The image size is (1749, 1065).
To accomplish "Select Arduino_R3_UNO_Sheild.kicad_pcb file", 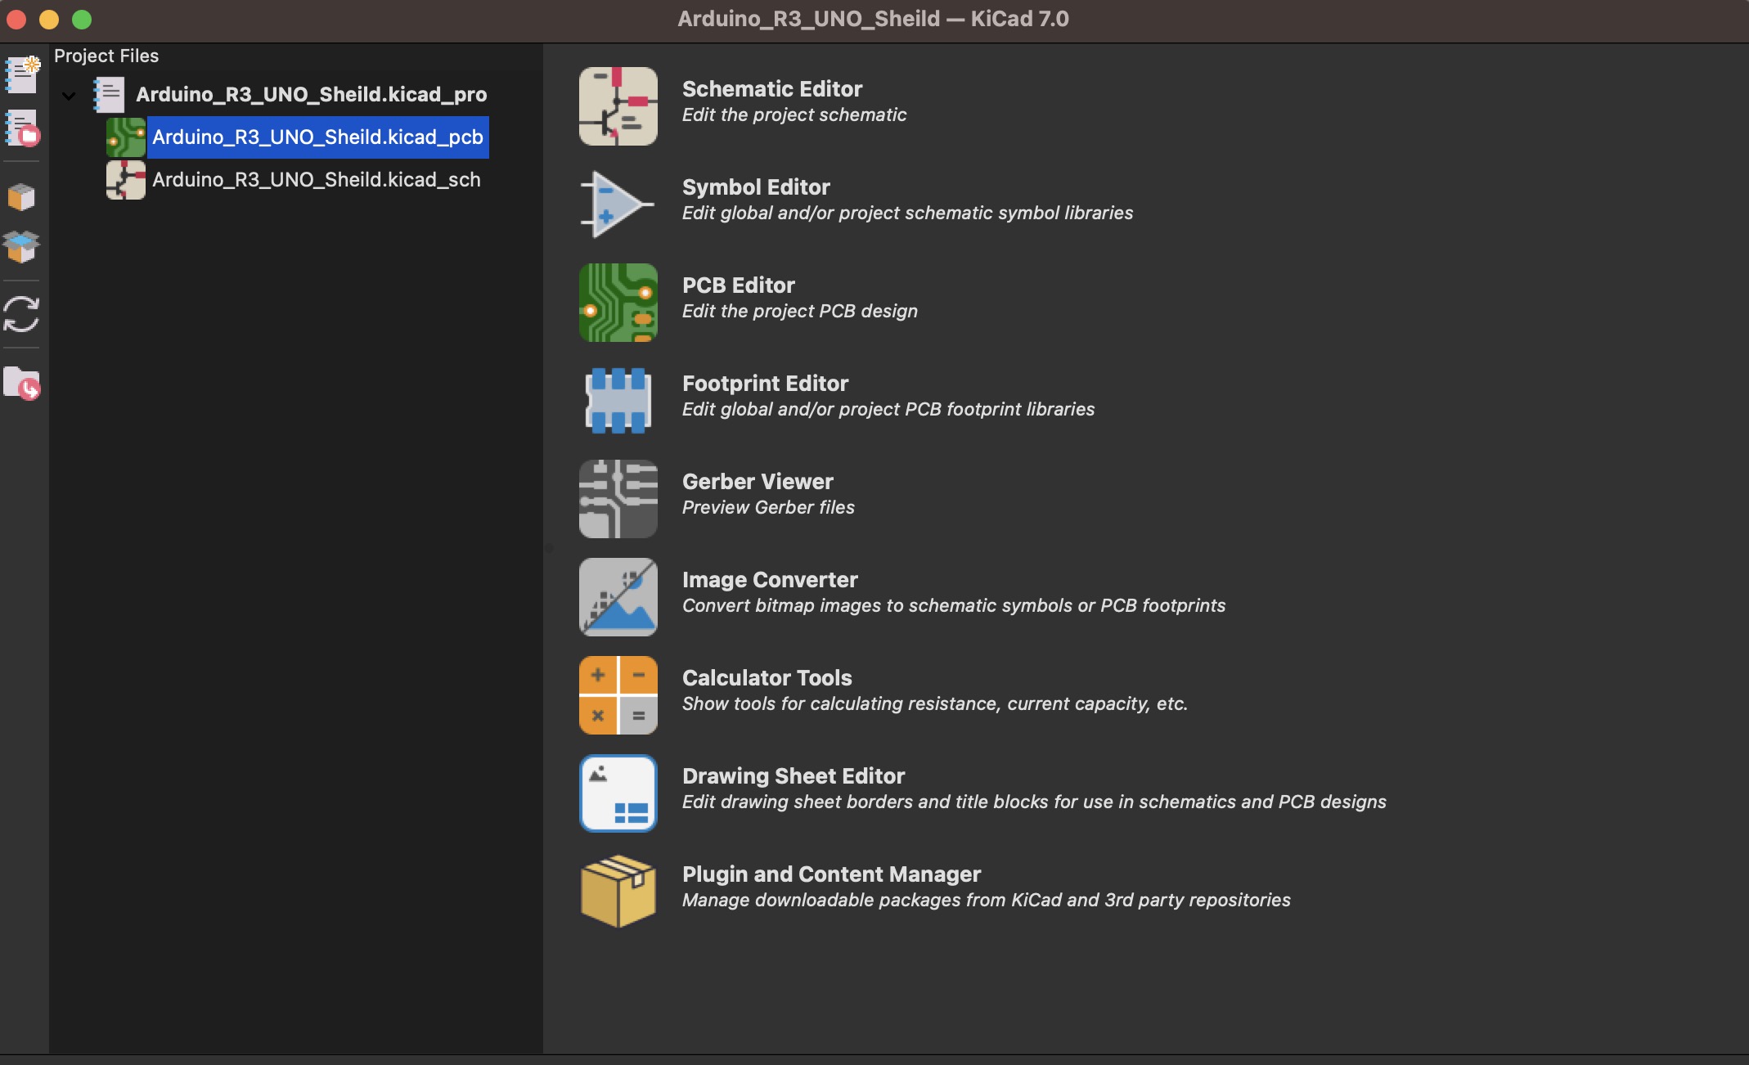I will click(317, 137).
